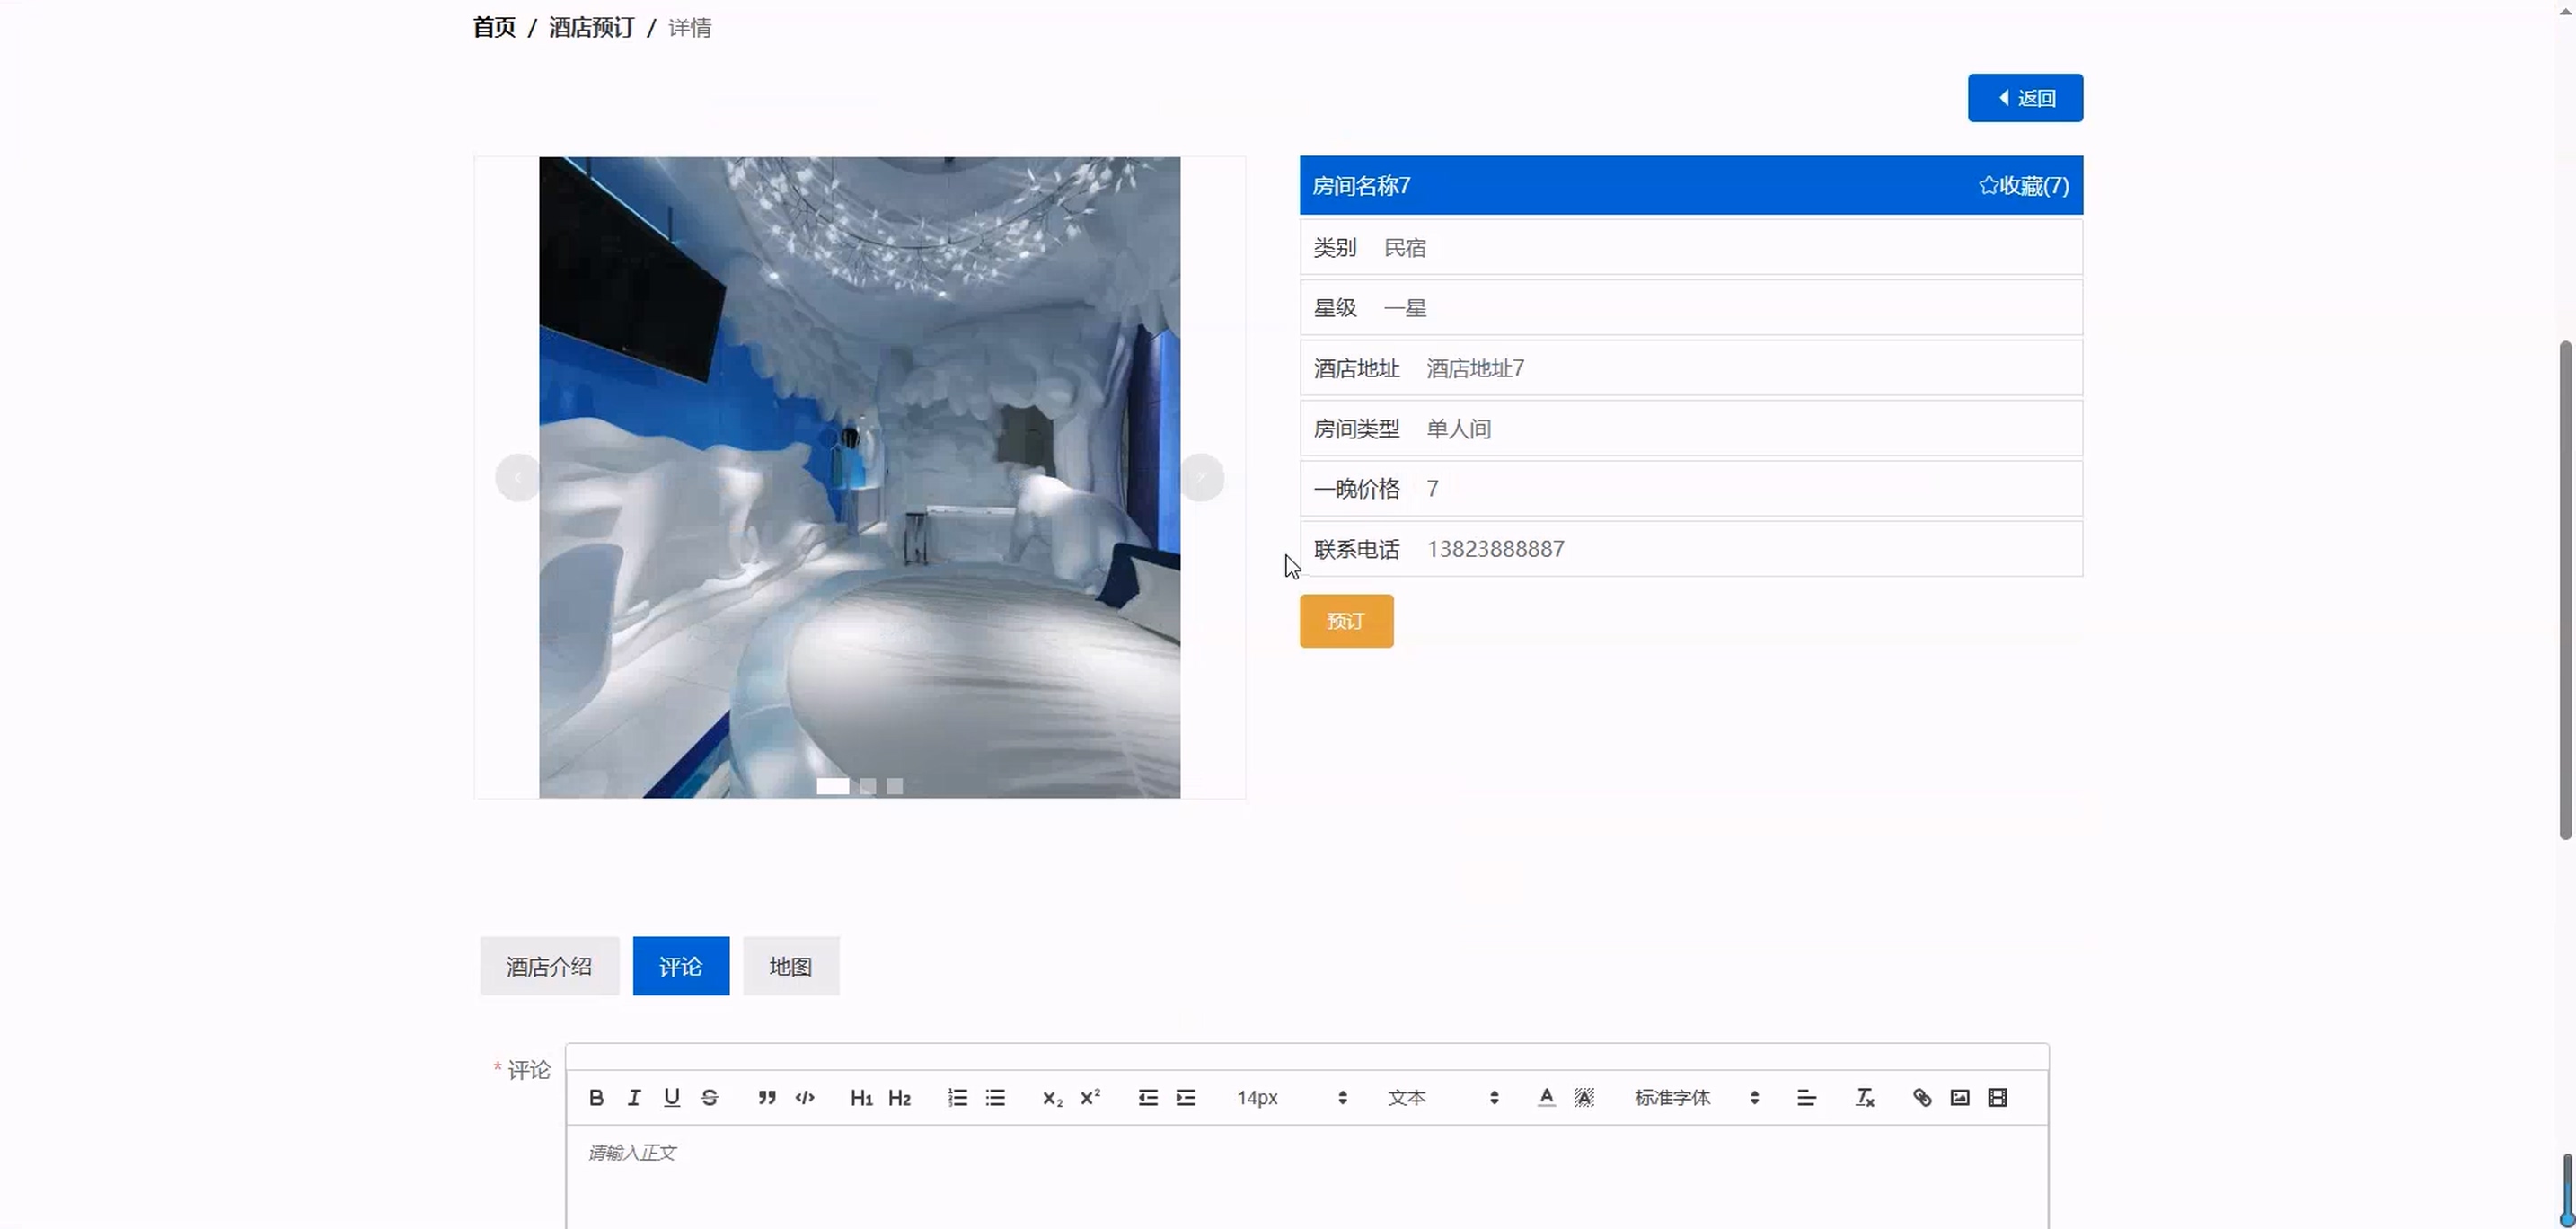Insert a blockquote in editor
The width and height of the screenshot is (2576, 1229).
pyautogui.click(x=767, y=1097)
